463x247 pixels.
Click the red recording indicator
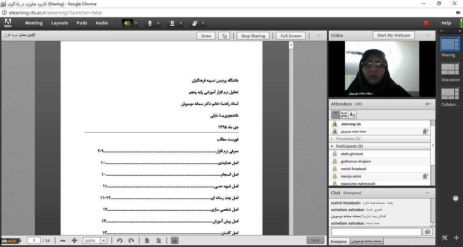[426, 23]
